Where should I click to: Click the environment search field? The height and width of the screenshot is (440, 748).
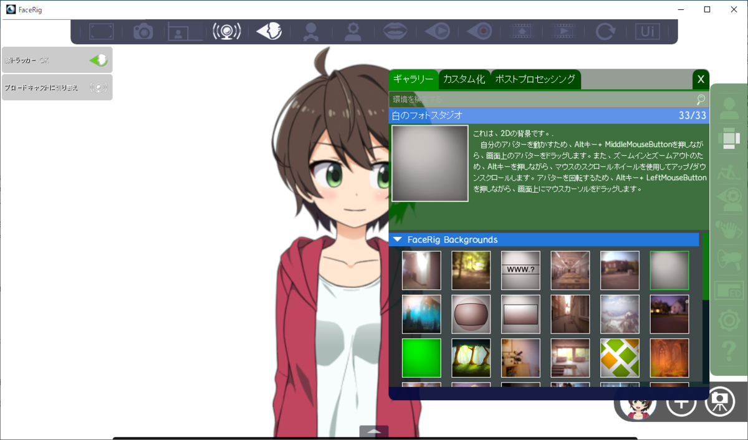[x=541, y=99]
